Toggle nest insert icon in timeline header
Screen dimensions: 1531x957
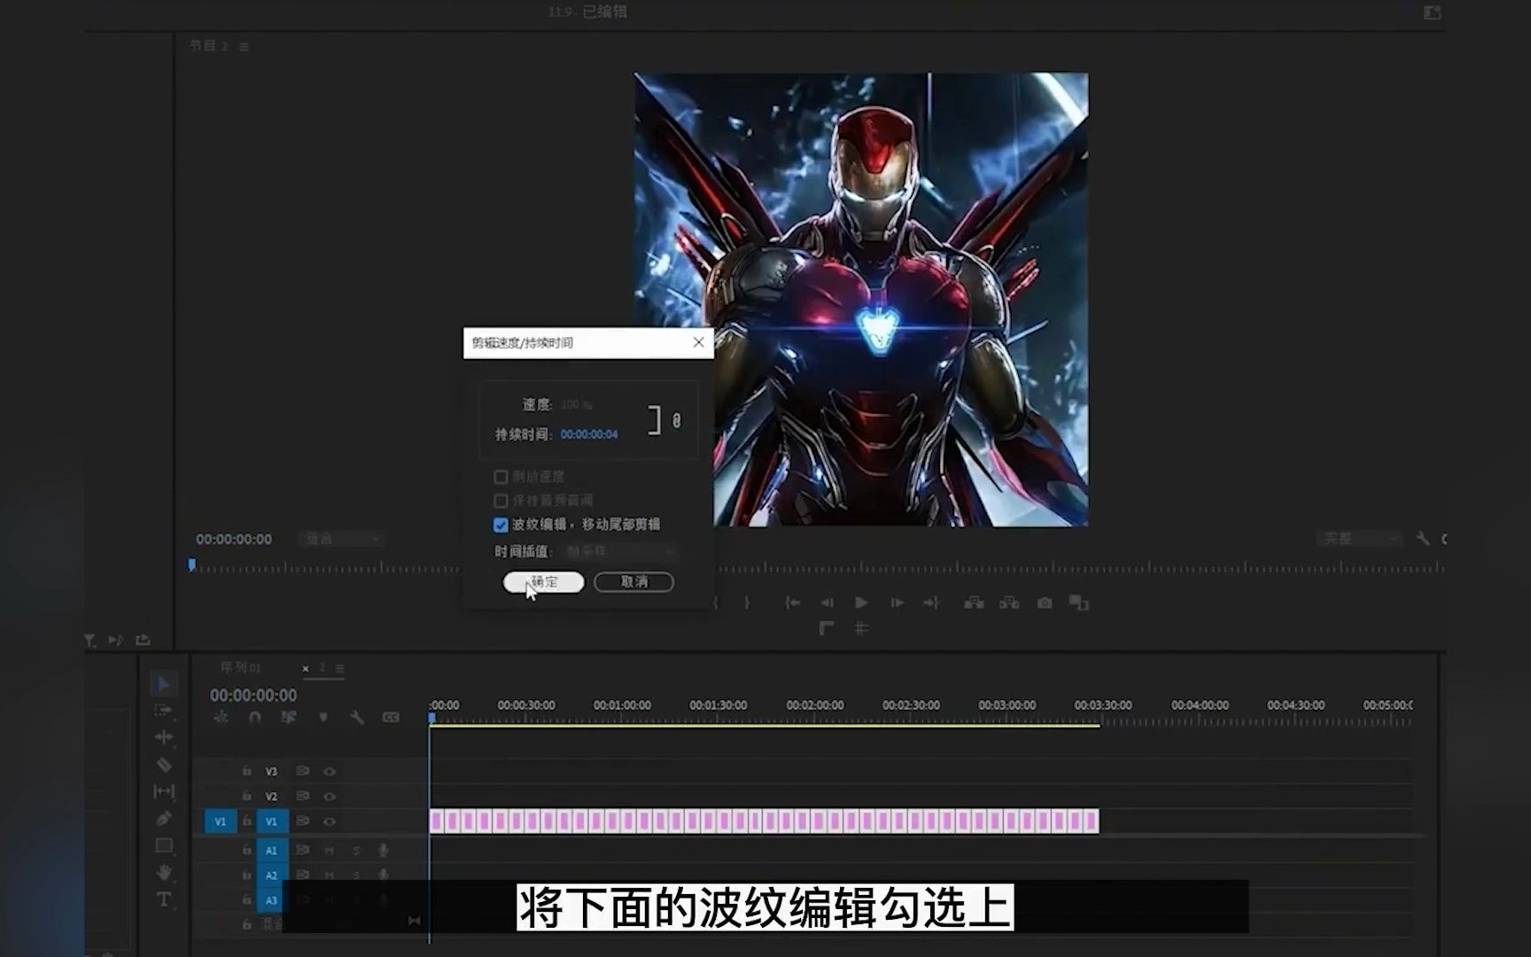tap(221, 718)
